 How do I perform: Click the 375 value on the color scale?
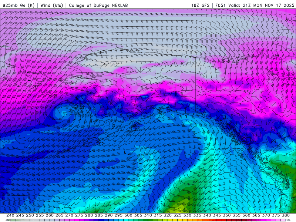pos(276,215)
